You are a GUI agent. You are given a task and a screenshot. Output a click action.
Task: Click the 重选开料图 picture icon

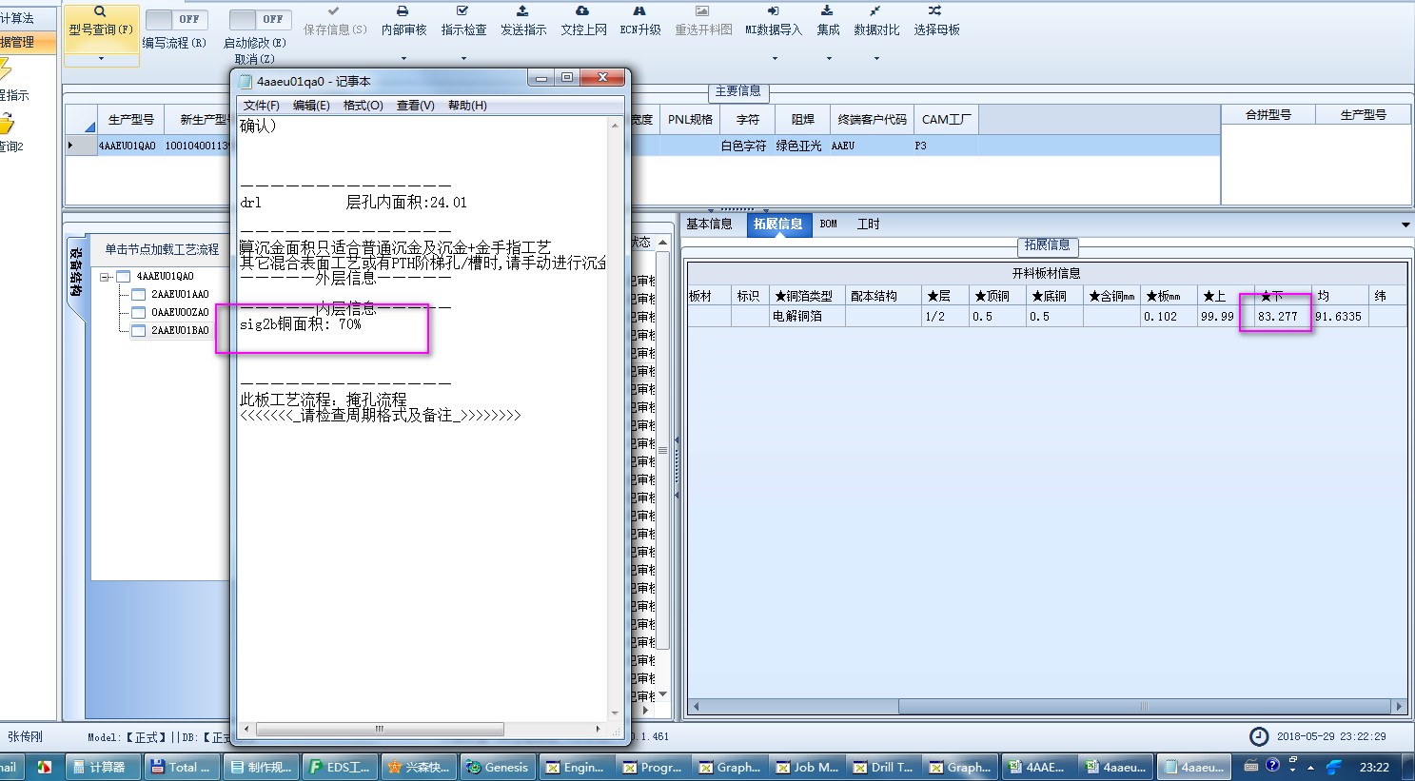702,10
